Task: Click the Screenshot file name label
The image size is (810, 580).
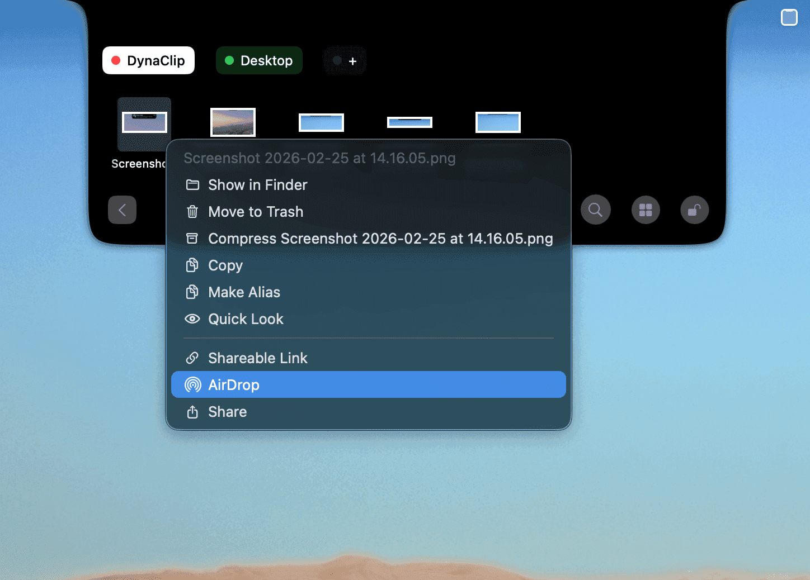Action: click(x=139, y=164)
